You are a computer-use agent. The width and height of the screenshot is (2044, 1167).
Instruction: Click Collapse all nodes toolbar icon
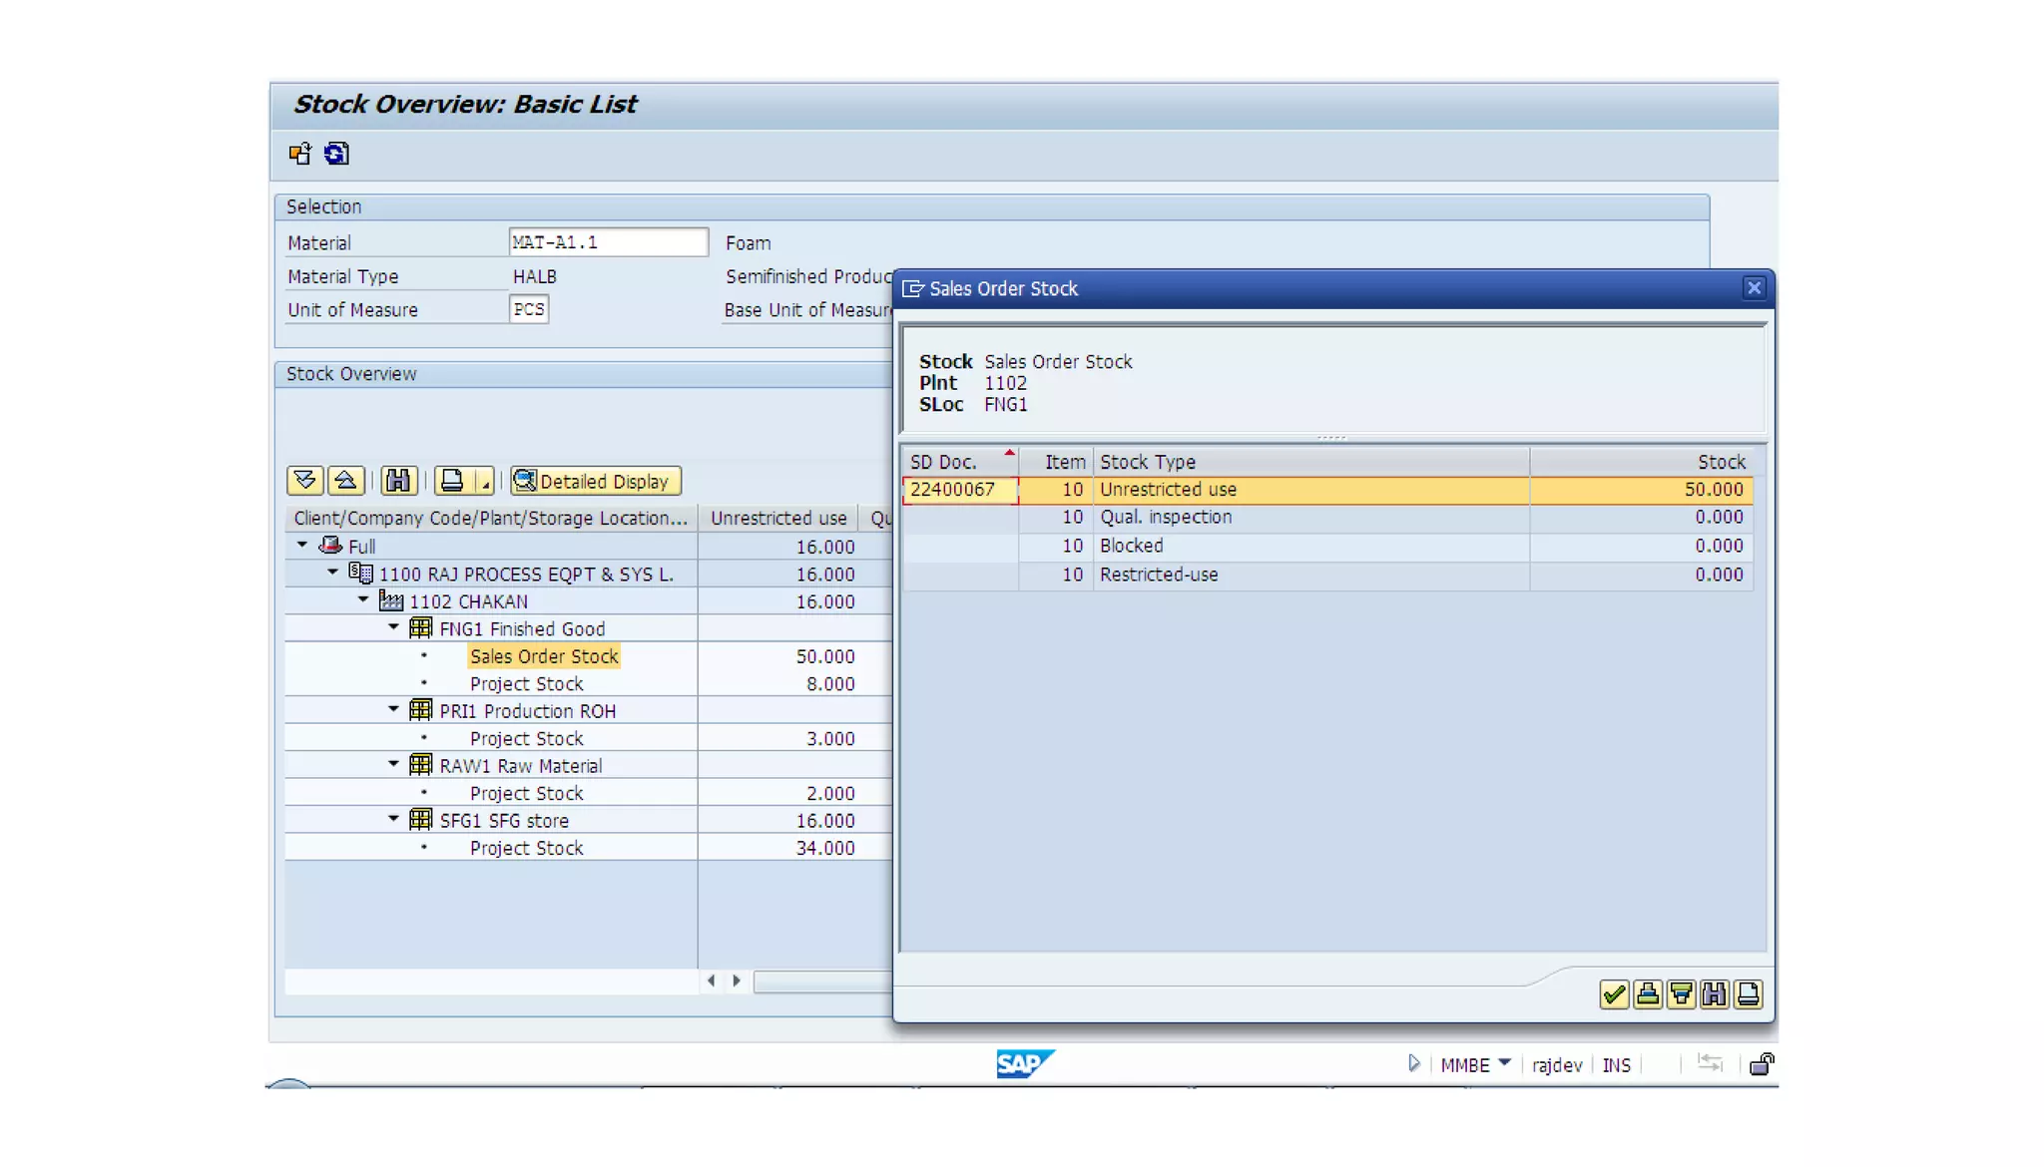tap(345, 481)
